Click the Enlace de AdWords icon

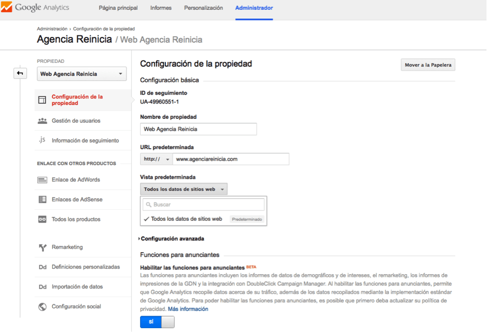pos(42,180)
